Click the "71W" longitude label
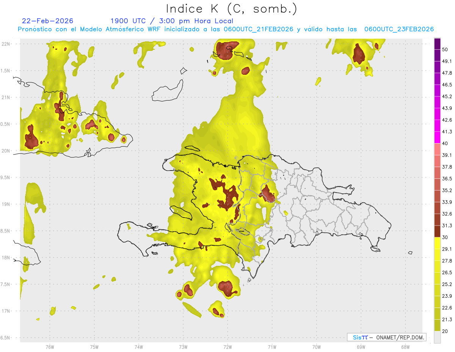Viewport: 455px width, 352px height. [x=272, y=347]
